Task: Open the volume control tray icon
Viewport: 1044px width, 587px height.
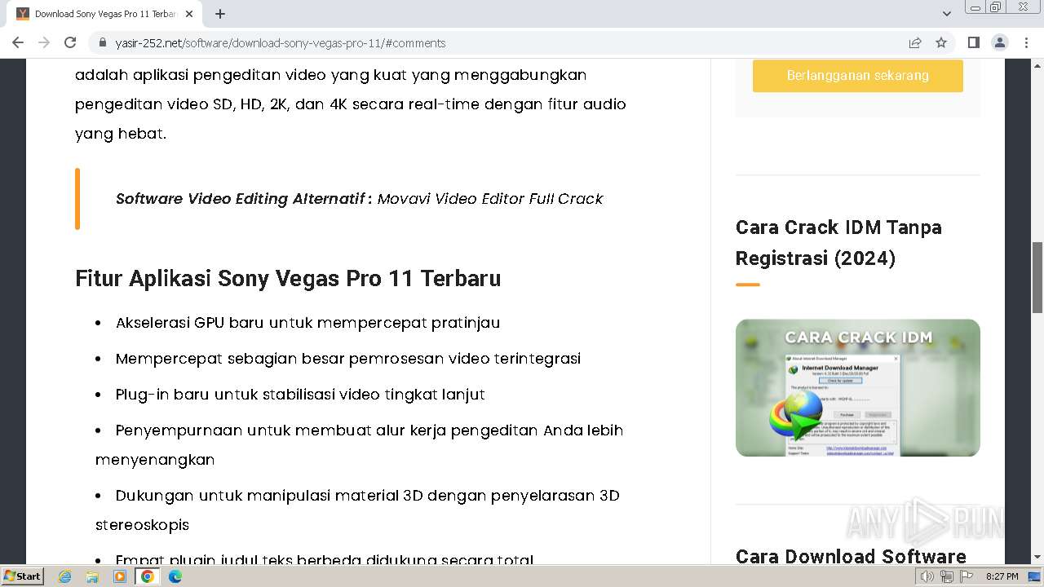Action: [x=927, y=576]
